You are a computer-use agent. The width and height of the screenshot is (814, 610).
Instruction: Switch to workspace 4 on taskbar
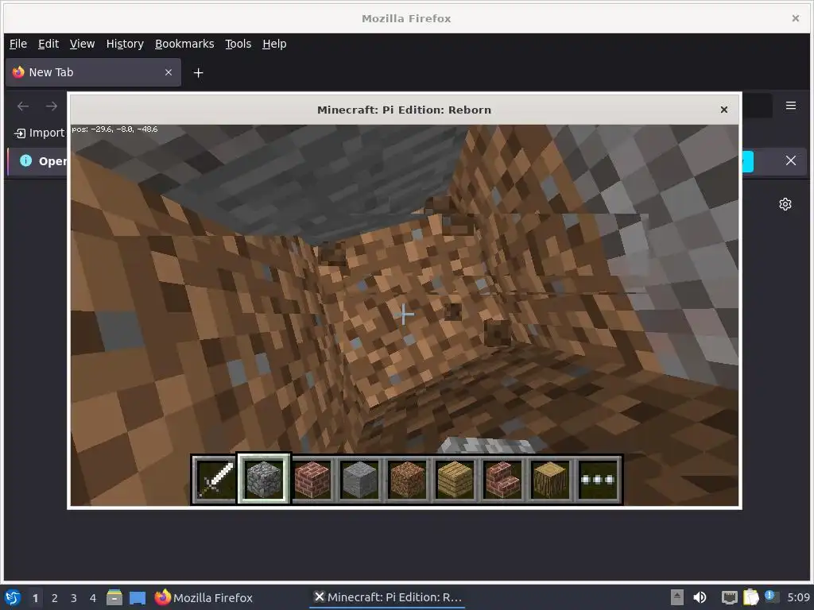point(93,598)
